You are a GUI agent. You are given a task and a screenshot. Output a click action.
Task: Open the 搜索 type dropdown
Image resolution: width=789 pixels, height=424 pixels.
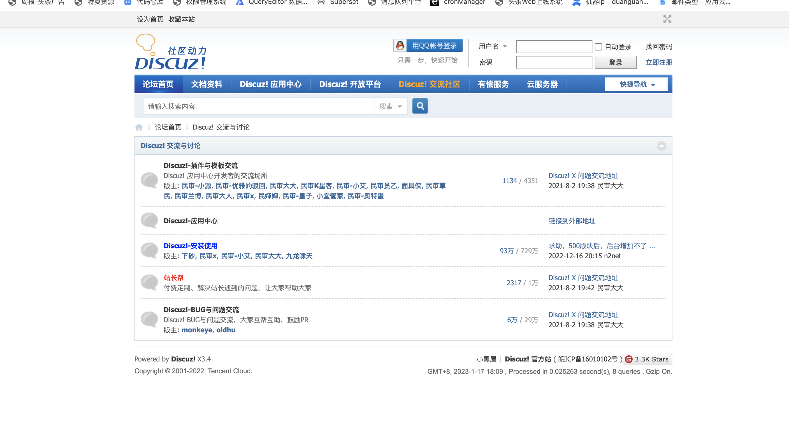391,106
